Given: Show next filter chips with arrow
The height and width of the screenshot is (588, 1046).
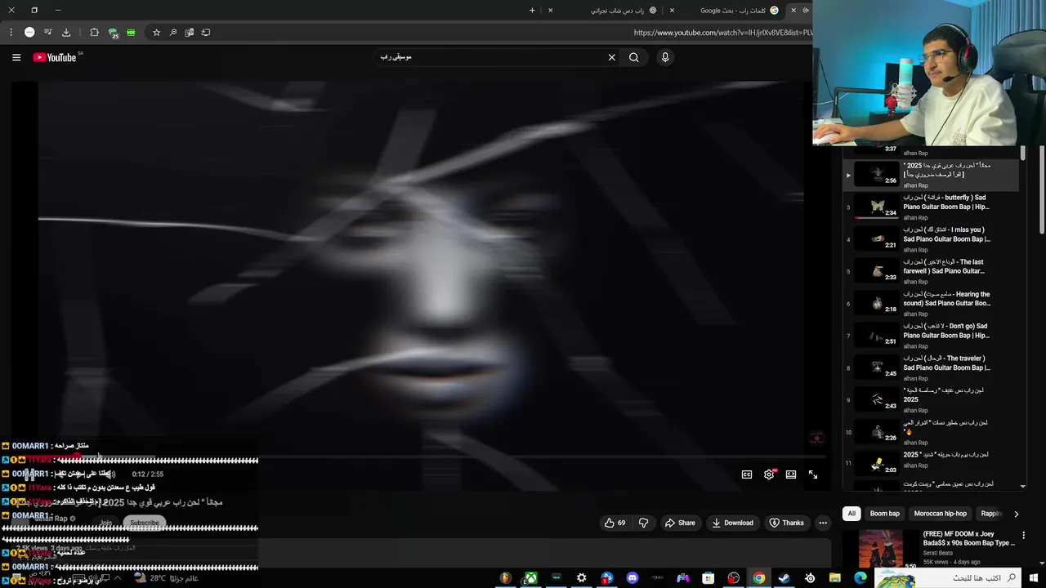Looking at the screenshot, I should (1016, 514).
